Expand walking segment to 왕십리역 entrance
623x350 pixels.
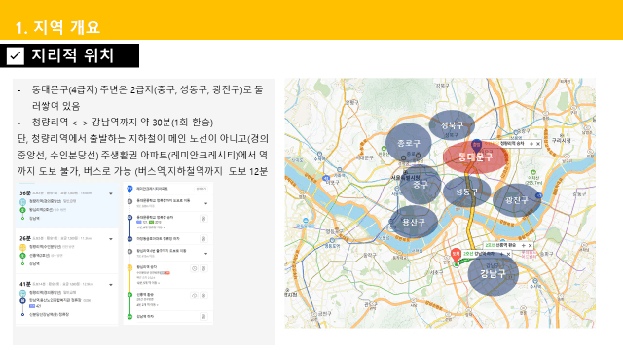pos(205,253)
